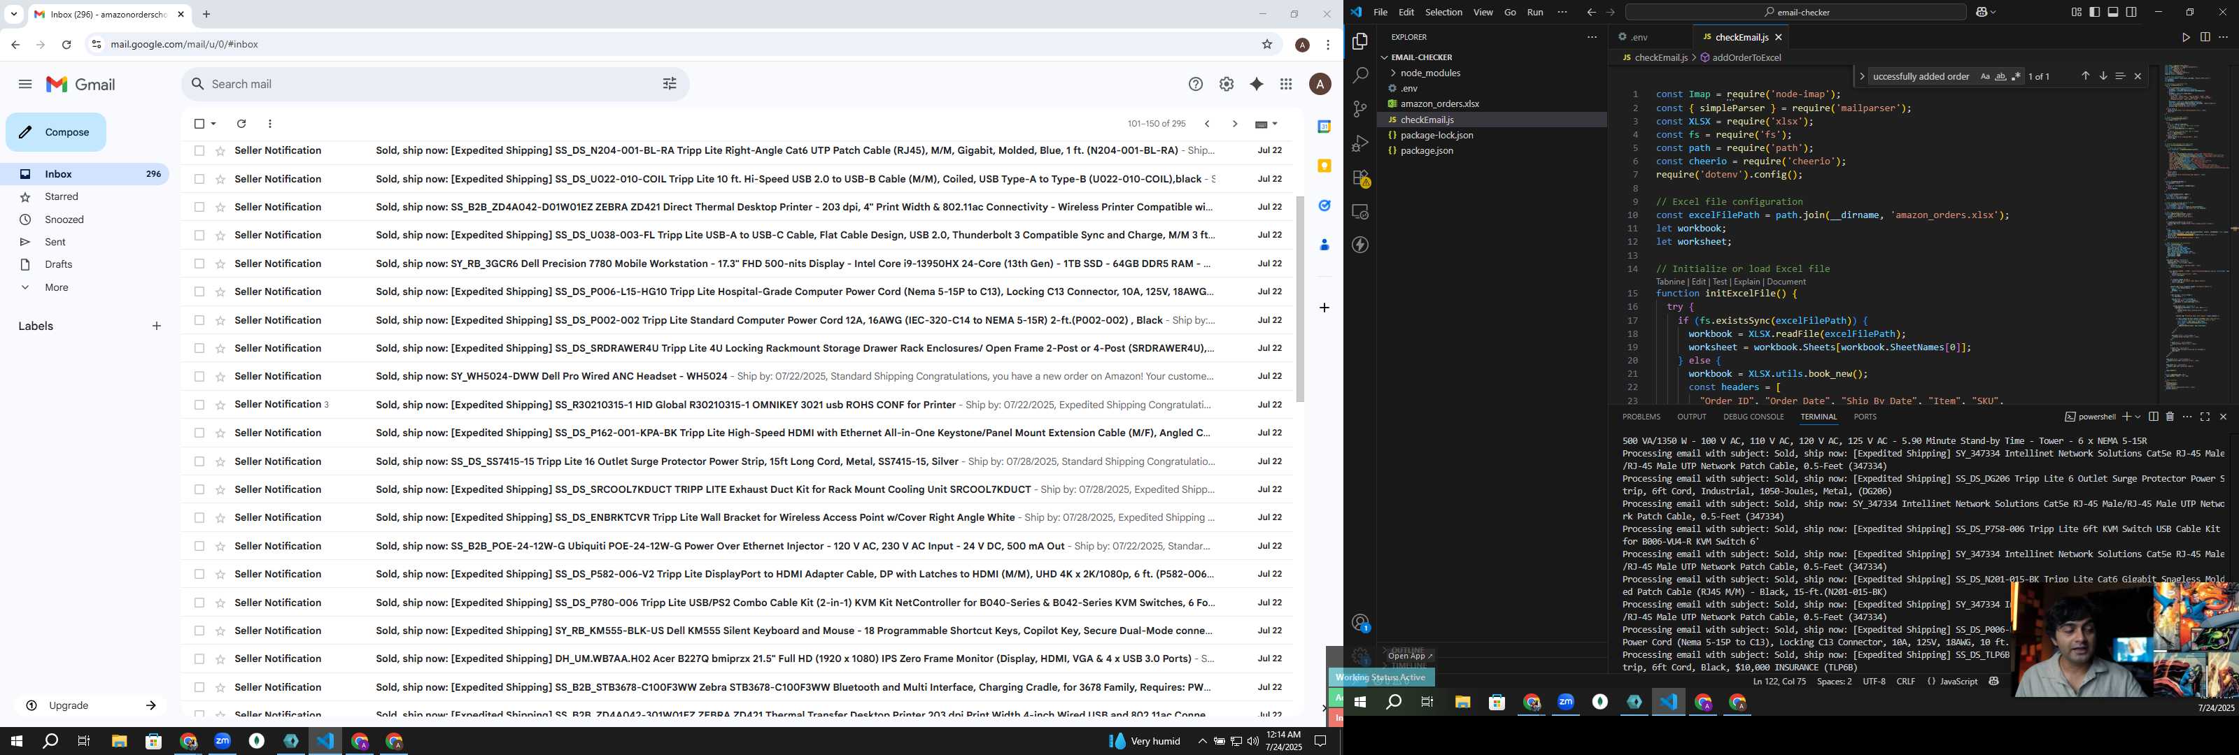Screen dimensions: 2239x755
Task: Star the HID Global OMNIKEY 3021 email
Action: (x=220, y=405)
